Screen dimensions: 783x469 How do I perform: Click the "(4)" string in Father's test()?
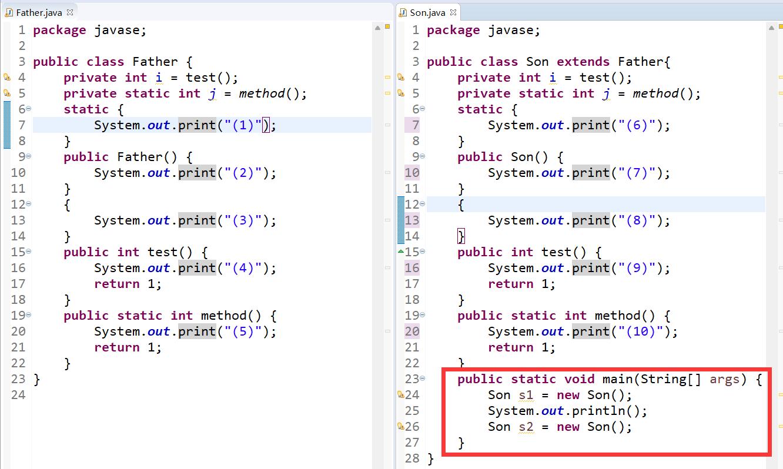pos(243,268)
